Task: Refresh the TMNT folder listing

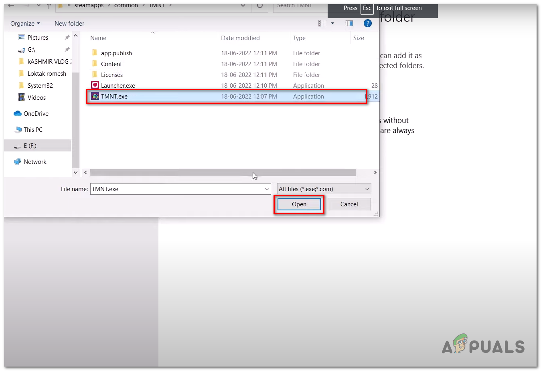Action: tap(260, 6)
